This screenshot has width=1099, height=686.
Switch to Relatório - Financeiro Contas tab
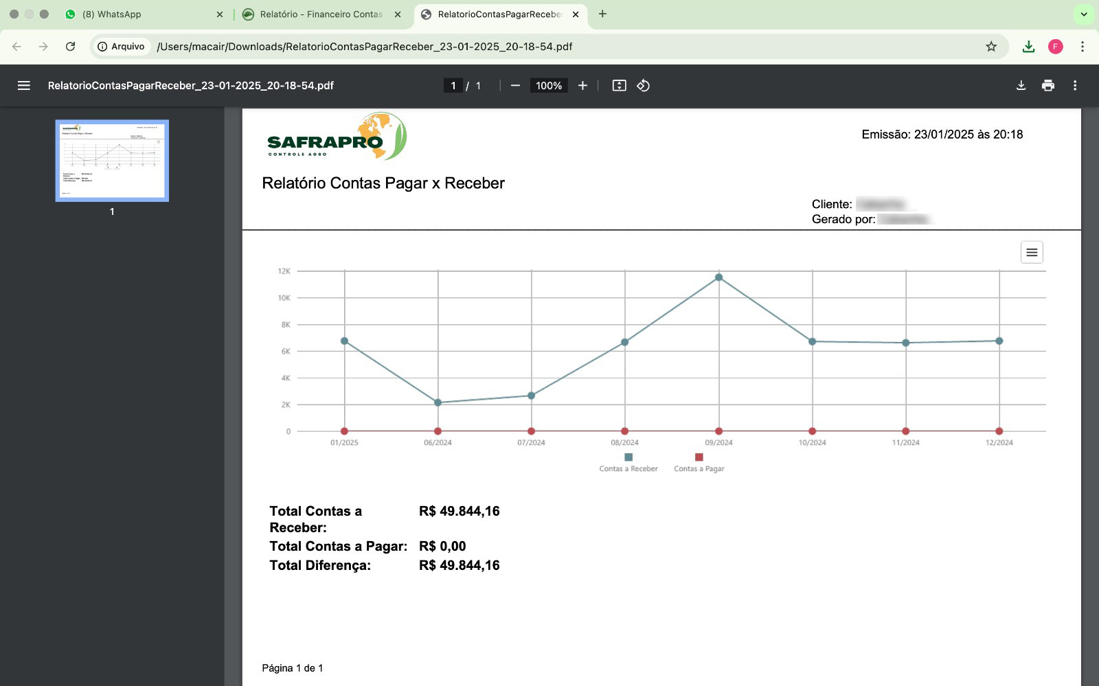click(320, 14)
